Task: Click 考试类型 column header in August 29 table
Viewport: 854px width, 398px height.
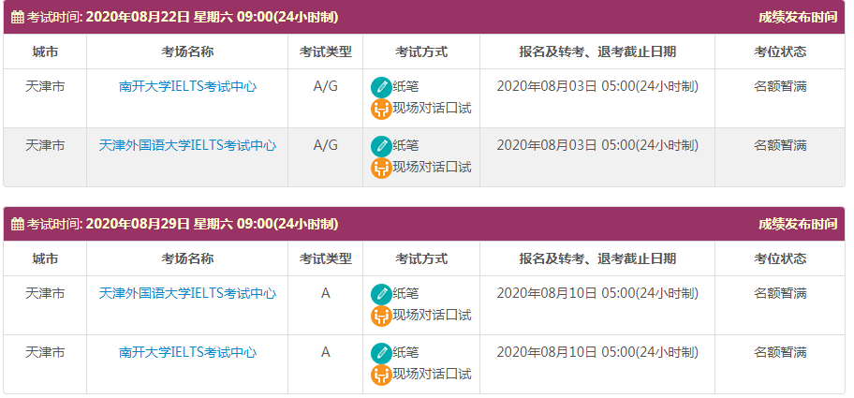Action: (325, 258)
